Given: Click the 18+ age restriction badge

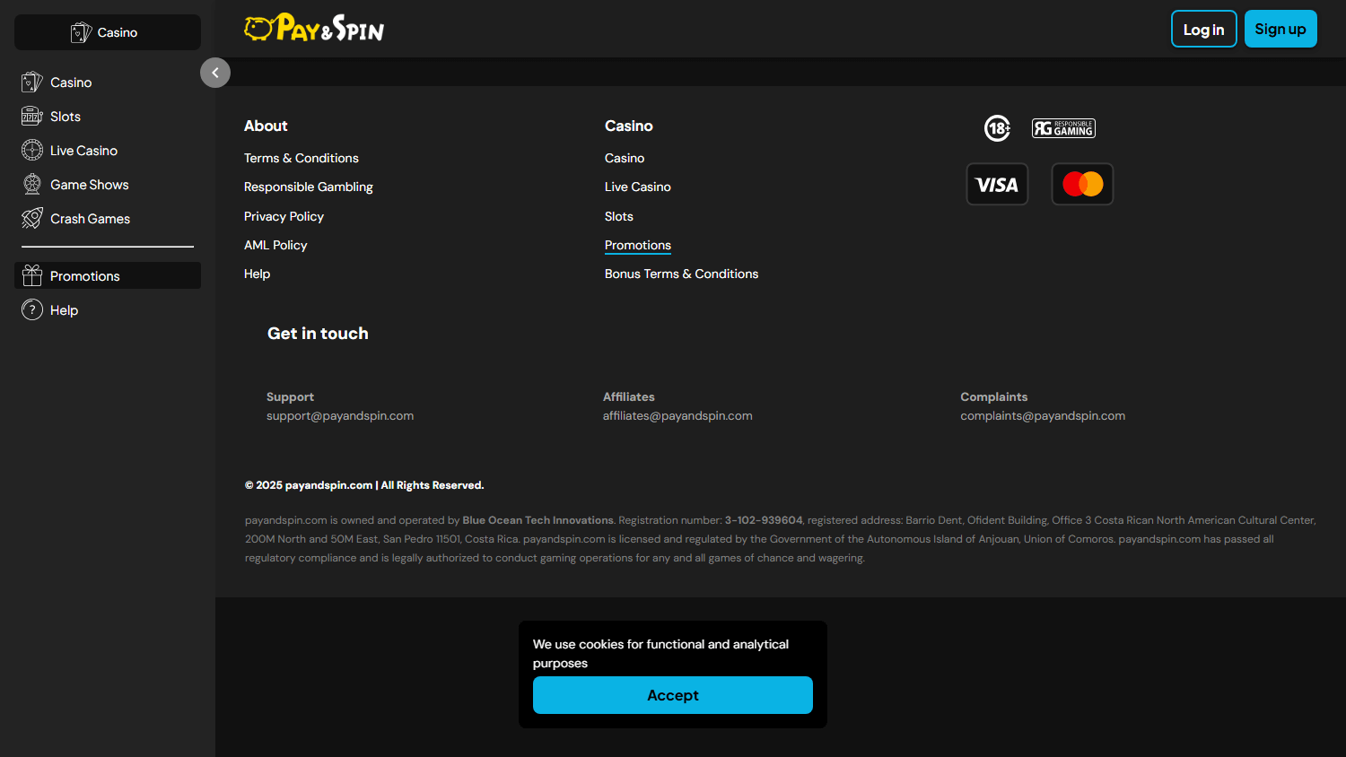Looking at the screenshot, I should coord(997,128).
